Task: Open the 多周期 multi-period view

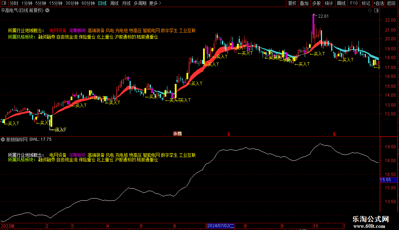Action: (x=140, y=3)
